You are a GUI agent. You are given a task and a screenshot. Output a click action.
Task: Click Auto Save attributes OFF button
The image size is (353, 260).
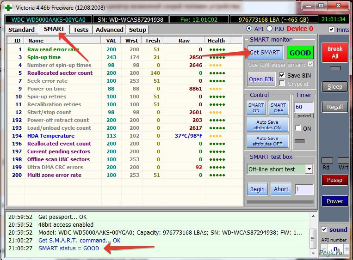tap(267, 141)
